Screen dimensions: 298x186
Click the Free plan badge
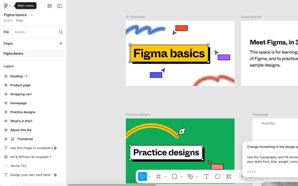pos(19,21)
